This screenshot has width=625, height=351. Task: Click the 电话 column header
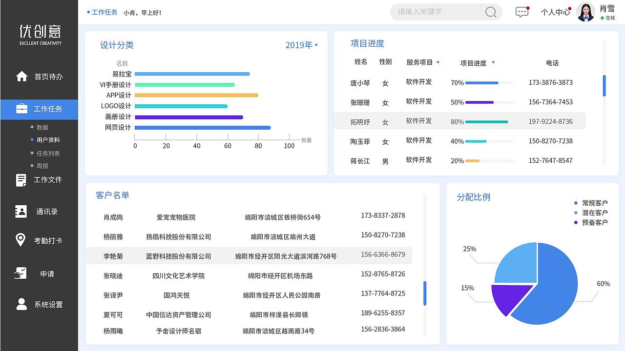click(552, 63)
